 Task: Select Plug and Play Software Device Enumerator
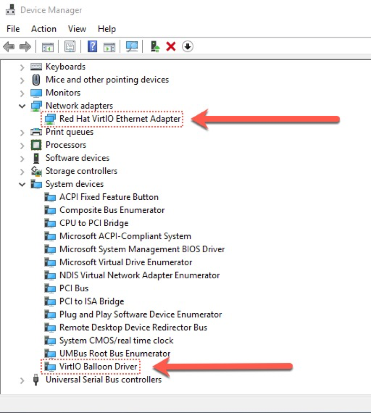pos(141,314)
